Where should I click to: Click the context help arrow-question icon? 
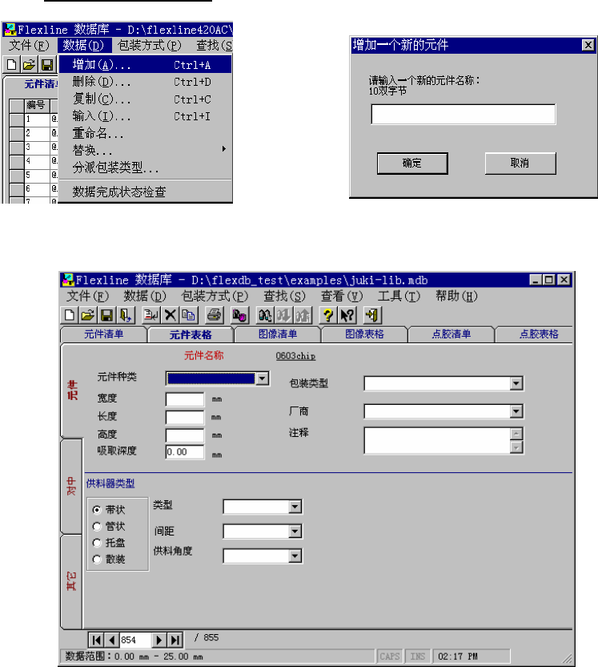pyautogui.click(x=347, y=315)
